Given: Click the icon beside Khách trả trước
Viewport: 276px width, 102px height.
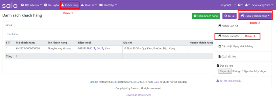Looking at the screenshot, I should click(x=220, y=36).
